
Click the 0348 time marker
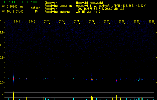coord(122,21)
